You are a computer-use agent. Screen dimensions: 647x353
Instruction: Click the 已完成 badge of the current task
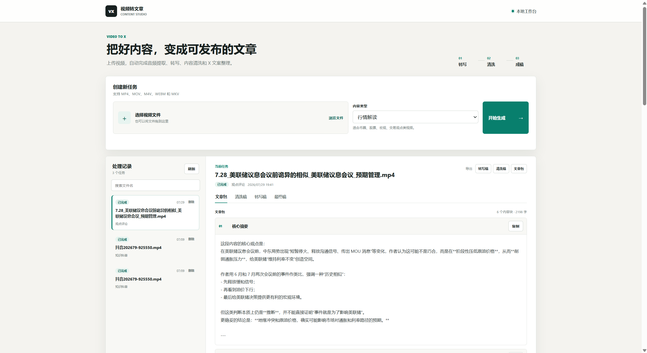(x=222, y=185)
